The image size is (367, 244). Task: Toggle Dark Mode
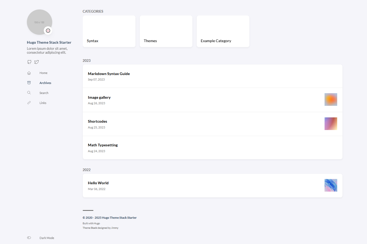pos(47,238)
